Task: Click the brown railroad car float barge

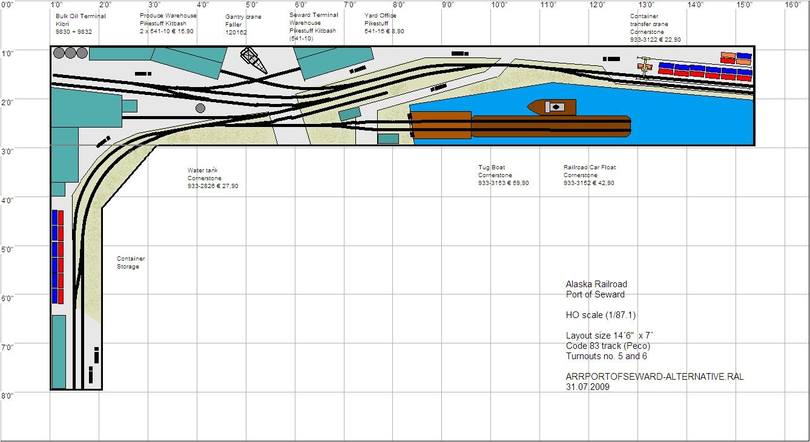Action: (x=550, y=126)
